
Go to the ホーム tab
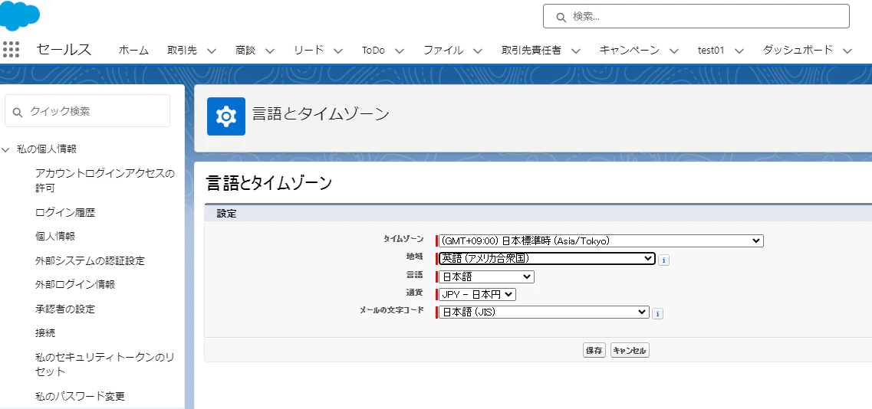tap(133, 50)
